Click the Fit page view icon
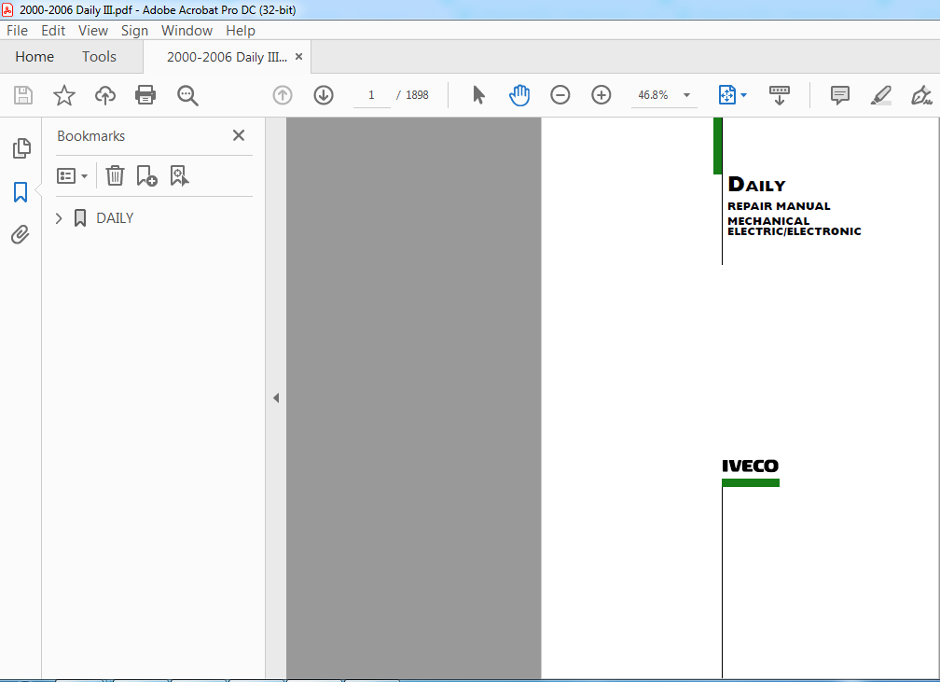The height and width of the screenshot is (682, 940). (726, 95)
